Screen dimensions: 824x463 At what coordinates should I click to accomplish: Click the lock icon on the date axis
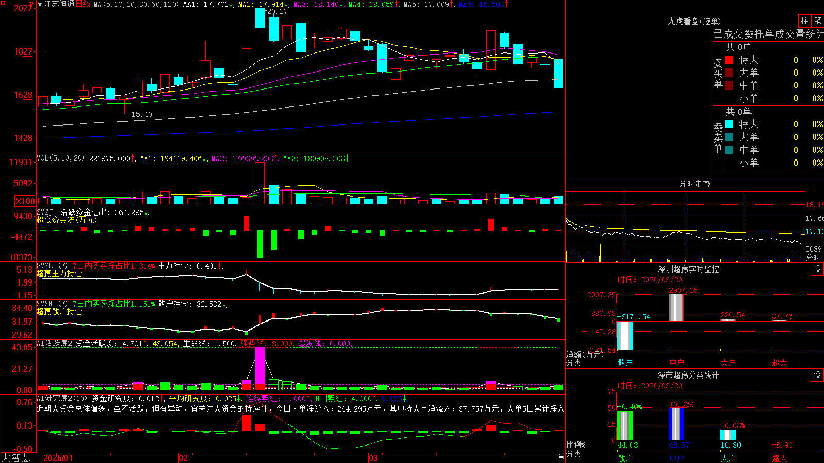pos(561,457)
